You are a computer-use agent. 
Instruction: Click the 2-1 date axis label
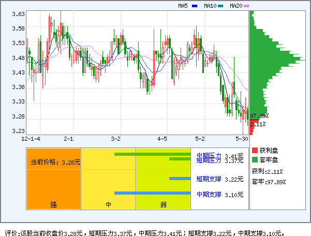pos(68,139)
